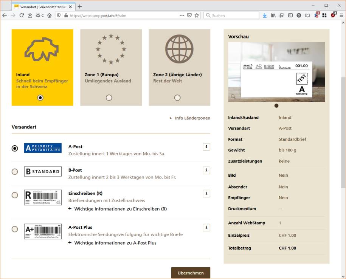
Task: Open the info icon next to A-Post
Action: (x=206, y=147)
